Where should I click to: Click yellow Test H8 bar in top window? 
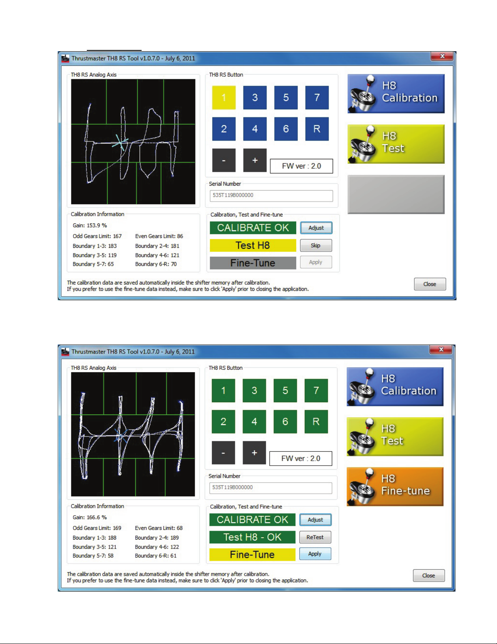point(253,245)
